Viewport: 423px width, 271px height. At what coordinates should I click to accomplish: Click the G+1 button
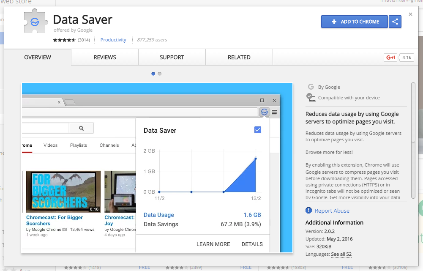pyautogui.click(x=390, y=57)
